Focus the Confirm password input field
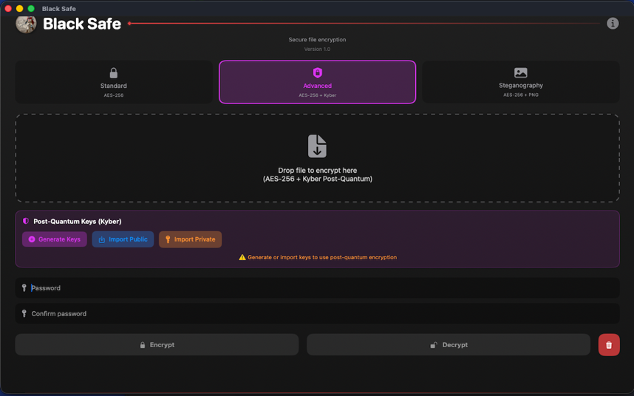This screenshot has width=634, height=396. pyautogui.click(x=318, y=314)
